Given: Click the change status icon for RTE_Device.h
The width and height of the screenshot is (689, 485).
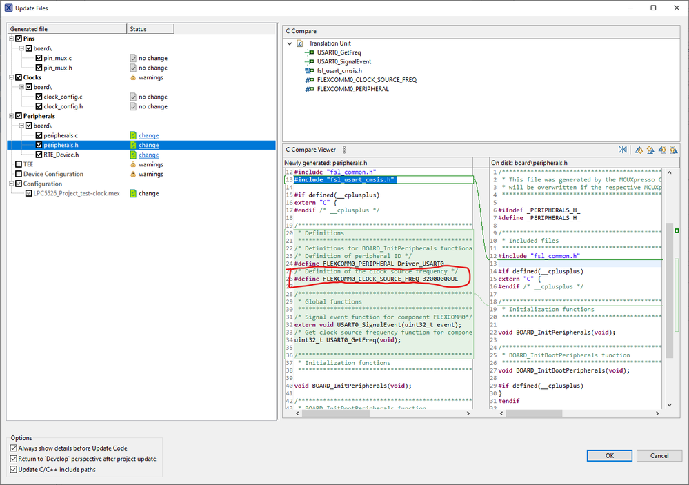Looking at the screenshot, I should pos(133,155).
